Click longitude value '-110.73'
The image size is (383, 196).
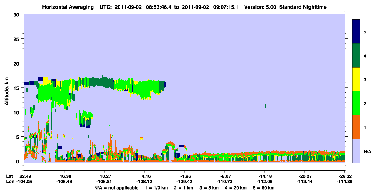point(224,182)
